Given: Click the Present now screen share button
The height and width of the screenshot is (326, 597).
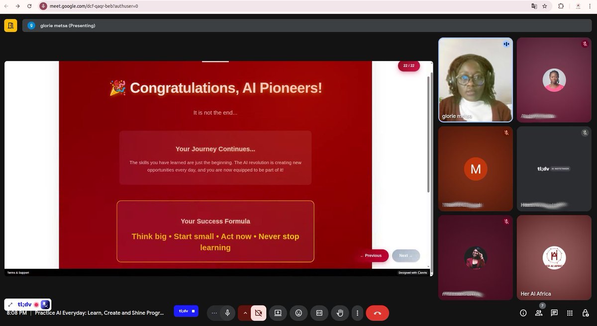Looking at the screenshot, I should click(278, 313).
